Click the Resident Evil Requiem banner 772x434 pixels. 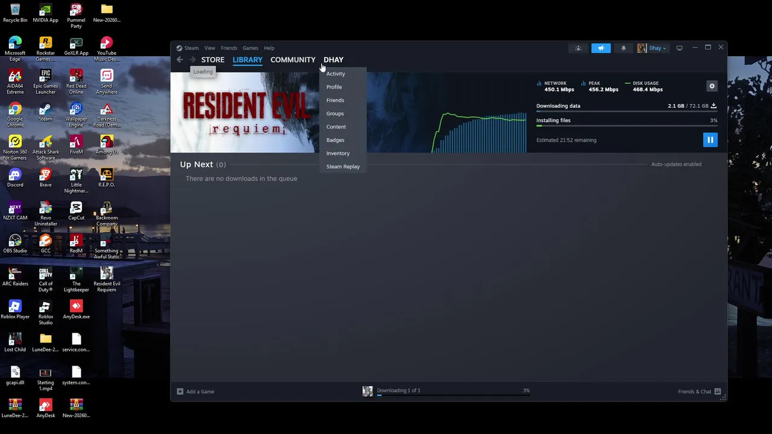(x=245, y=113)
